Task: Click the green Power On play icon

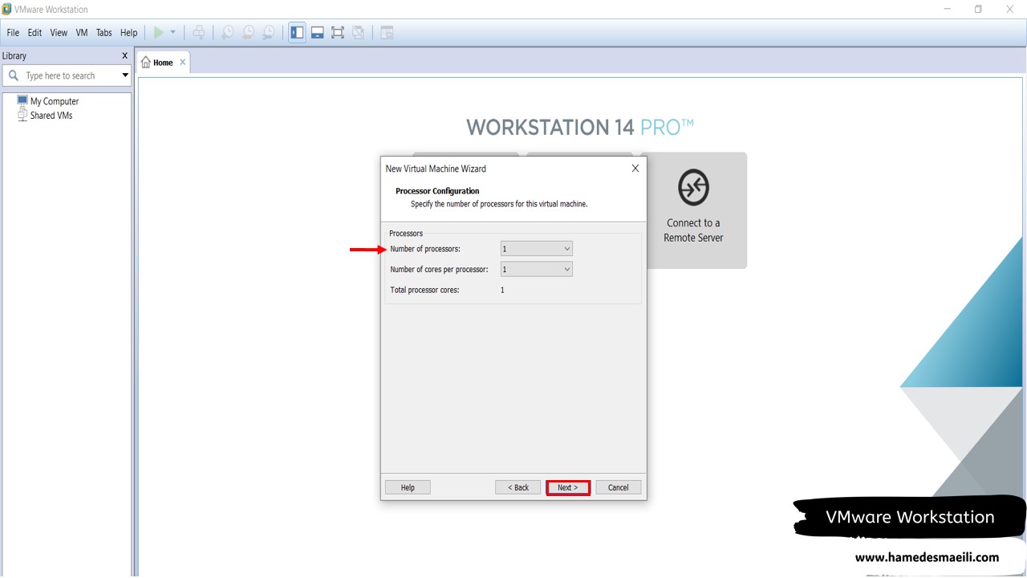Action: [159, 33]
